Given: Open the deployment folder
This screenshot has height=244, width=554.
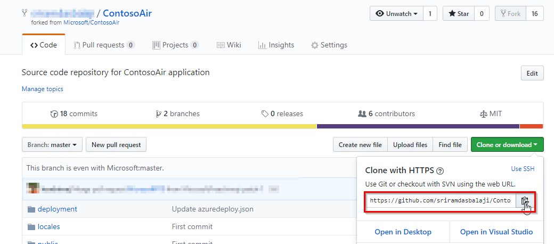Looking at the screenshot, I should 57,209.
